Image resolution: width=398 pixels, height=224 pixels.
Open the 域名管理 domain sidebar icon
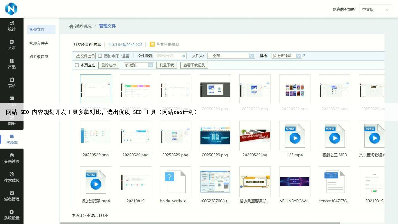pyautogui.click(x=12, y=196)
